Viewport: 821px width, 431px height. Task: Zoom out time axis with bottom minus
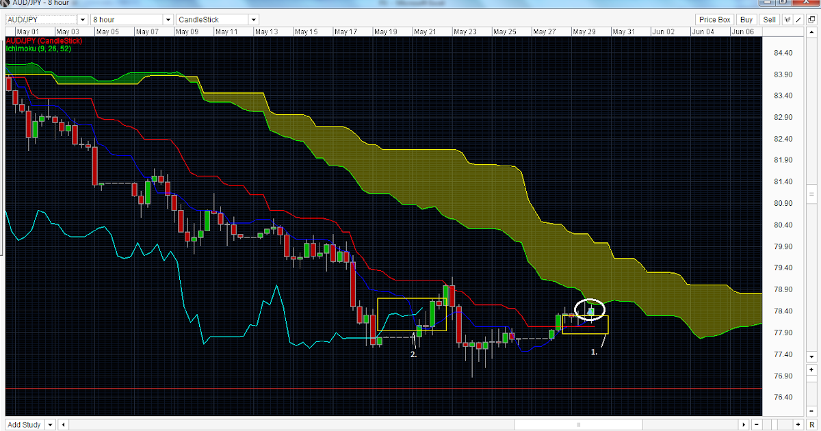(757, 424)
